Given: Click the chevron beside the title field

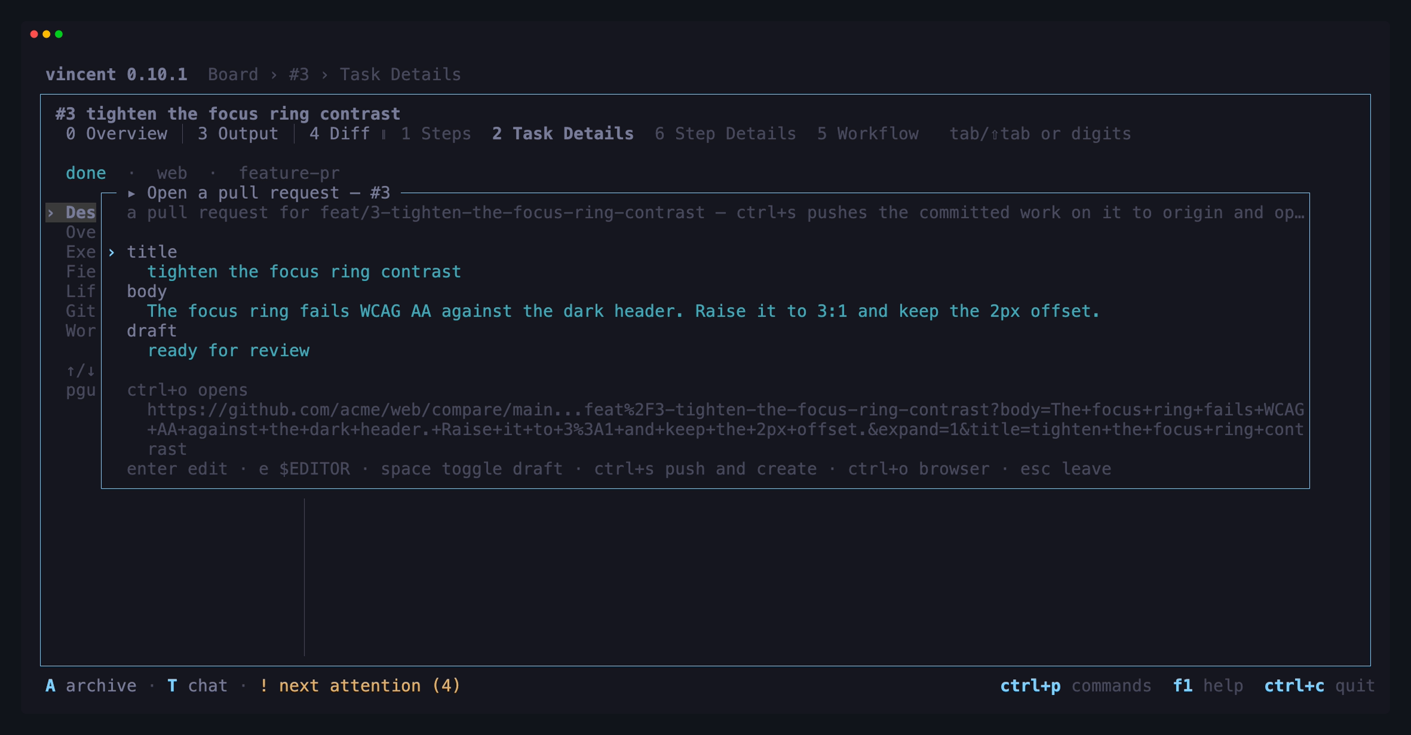Looking at the screenshot, I should tap(111, 252).
